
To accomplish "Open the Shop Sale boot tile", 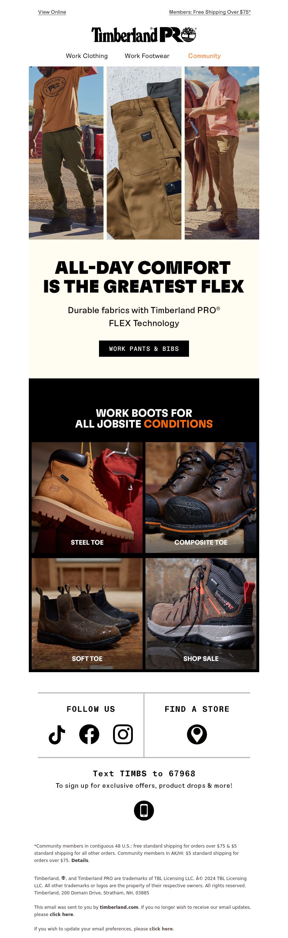I will pyautogui.click(x=201, y=613).
